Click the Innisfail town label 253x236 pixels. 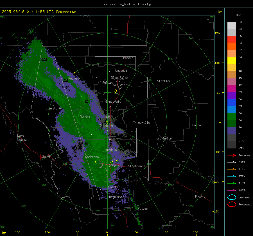(113, 102)
